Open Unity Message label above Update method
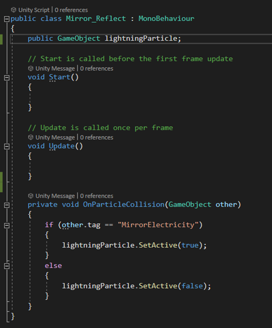Image resolution: width=272 pixels, height=328 pixels. tap(55, 137)
